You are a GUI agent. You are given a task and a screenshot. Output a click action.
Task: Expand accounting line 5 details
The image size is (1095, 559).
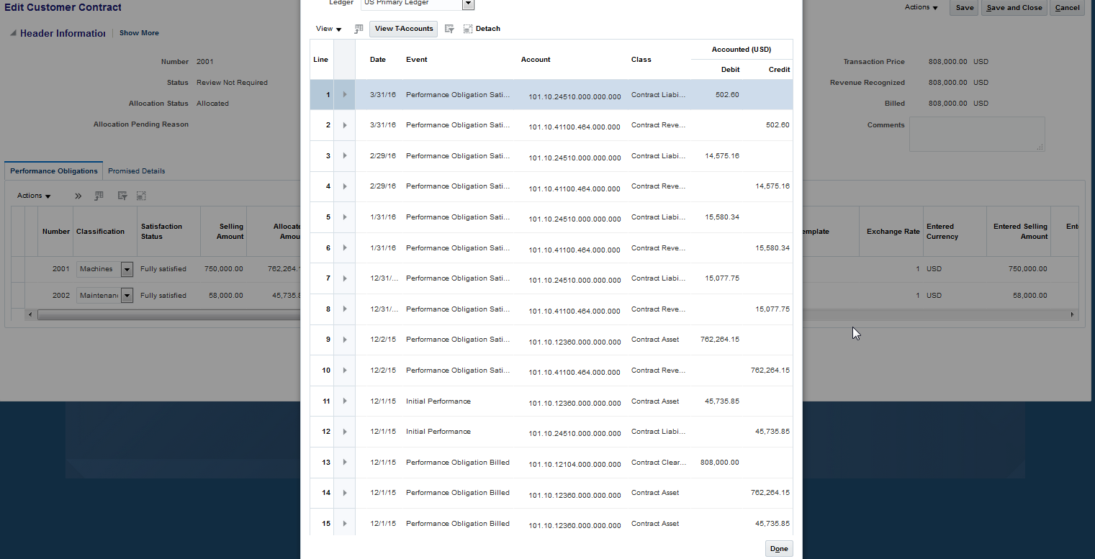point(345,217)
